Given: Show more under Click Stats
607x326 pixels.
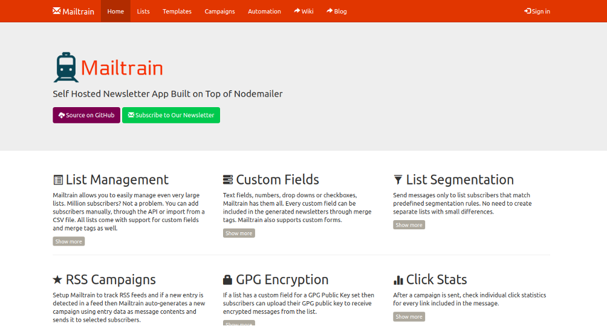Looking at the screenshot, I should [409, 317].
